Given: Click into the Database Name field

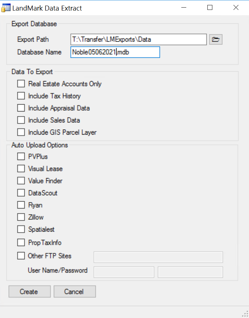Looking at the screenshot, I should [x=115, y=52].
